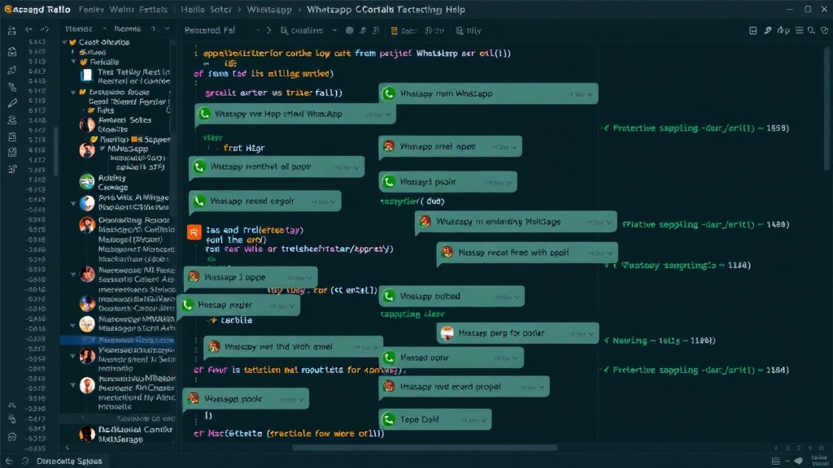This screenshot has height=468, width=833.
Task: Select the 'Rezmted Fal' editor tab
Action: [210, 30]
